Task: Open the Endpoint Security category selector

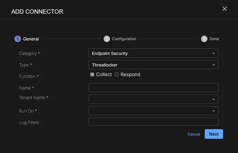Action: [x=150, y=53]
